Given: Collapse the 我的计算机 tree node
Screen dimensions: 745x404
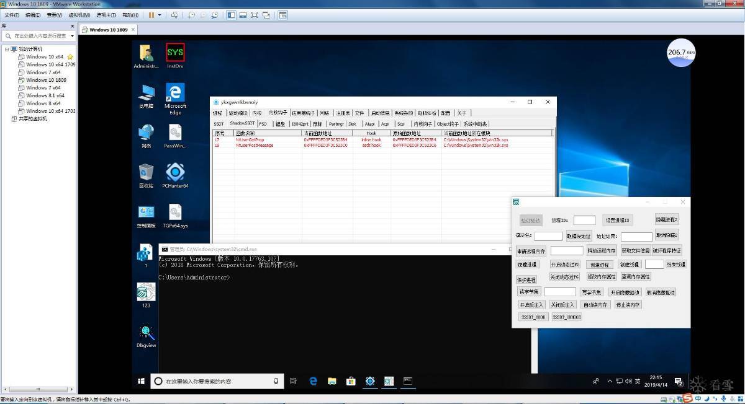Looking at the screenshot, I should pos(7,49).
